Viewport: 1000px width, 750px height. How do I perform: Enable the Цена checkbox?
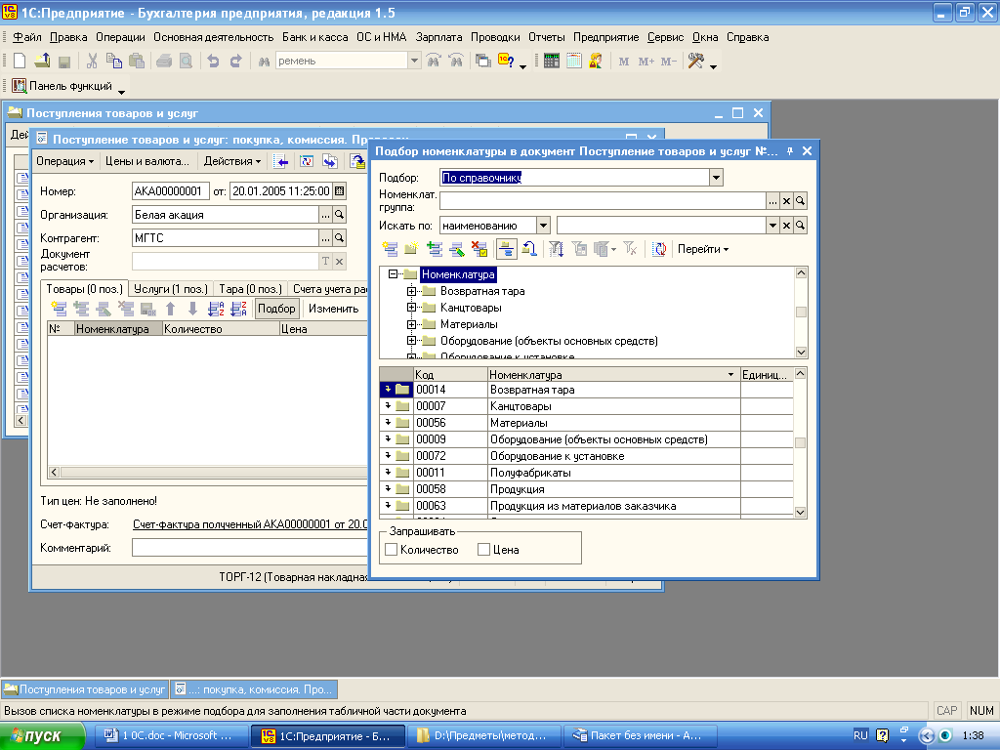[484, 549]
